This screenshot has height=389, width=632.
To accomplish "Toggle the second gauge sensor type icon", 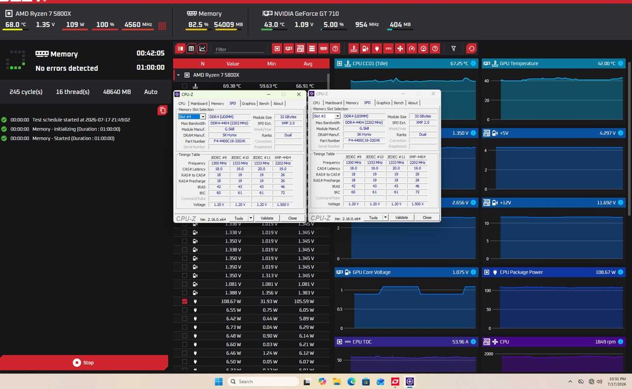I will [423, 49].
